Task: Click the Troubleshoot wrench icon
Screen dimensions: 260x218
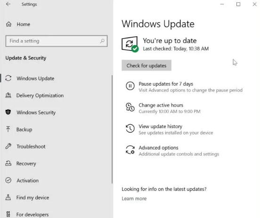Action: click(x=8, y=146)
